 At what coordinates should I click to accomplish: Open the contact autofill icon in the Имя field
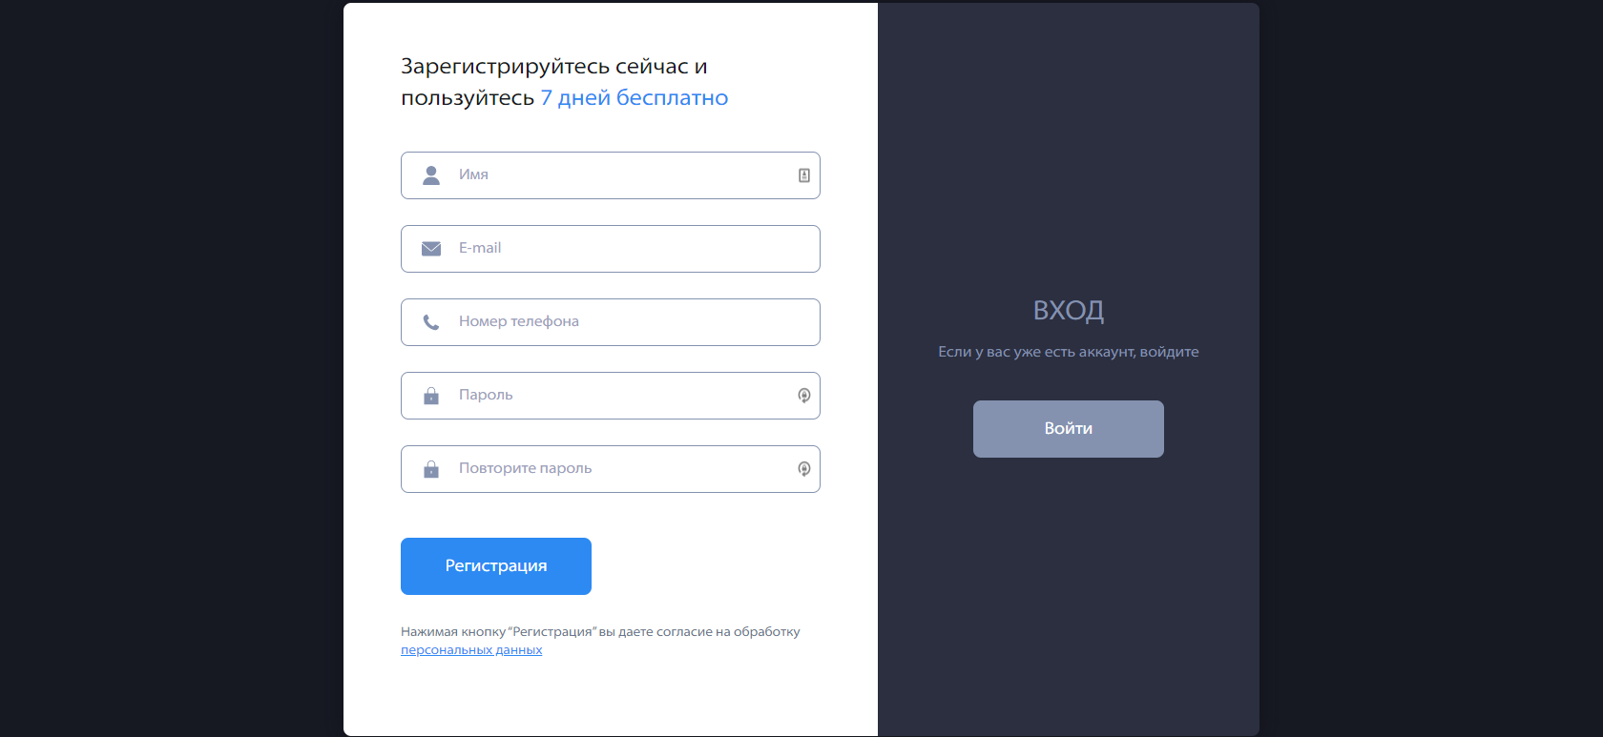coord(804,175)
